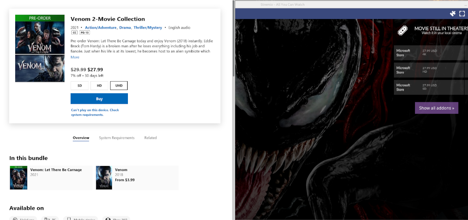The width and height of the screenshot is (468, 220).
Task: Click the Venom 2018 bundle thumbnail
Action: pos(104,178)
